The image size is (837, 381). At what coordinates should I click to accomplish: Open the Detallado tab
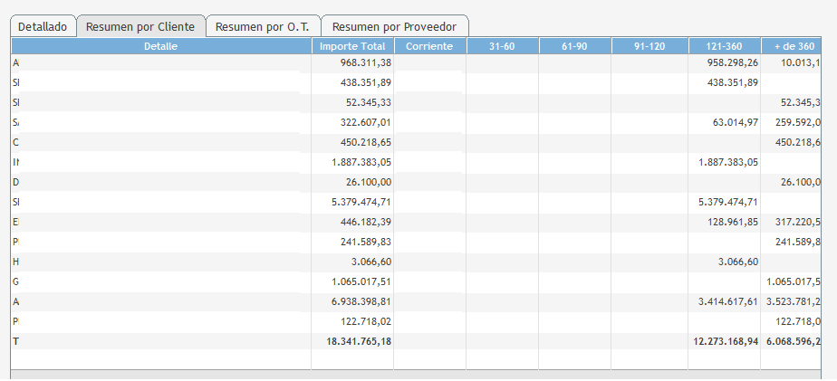[x=43, y=26]
